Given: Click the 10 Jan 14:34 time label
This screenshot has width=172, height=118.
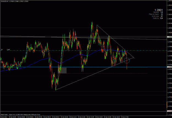Looking at the screenshot, I should pyautogui.click(x=99, y=117).
